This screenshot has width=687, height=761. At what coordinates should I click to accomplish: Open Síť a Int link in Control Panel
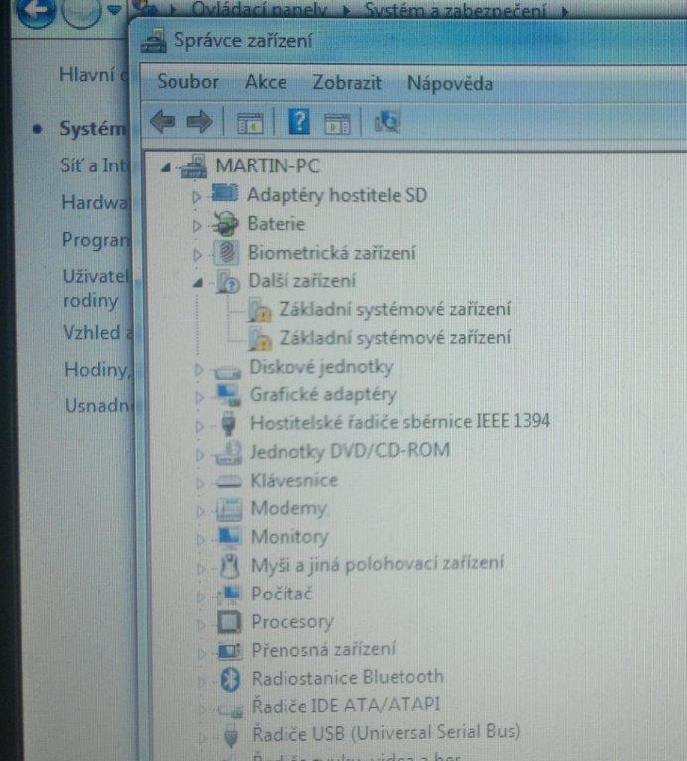(94, 165)
